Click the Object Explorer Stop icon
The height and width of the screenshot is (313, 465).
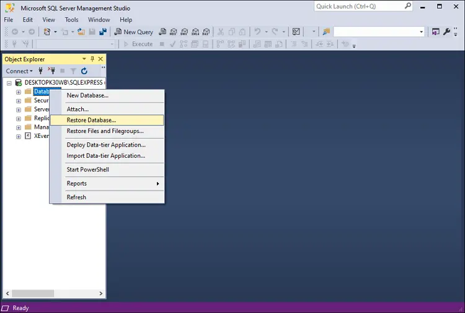pos(62,71)
